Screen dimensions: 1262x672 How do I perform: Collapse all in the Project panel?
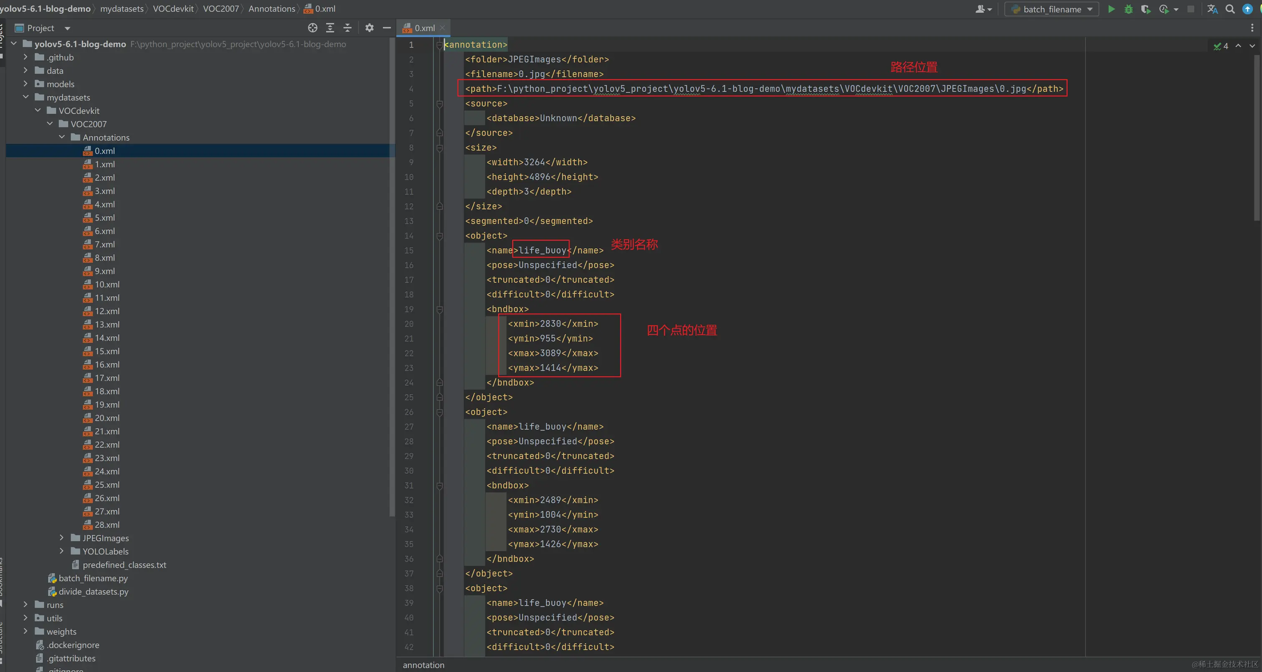pyautogui.click(x=347, y=28)
